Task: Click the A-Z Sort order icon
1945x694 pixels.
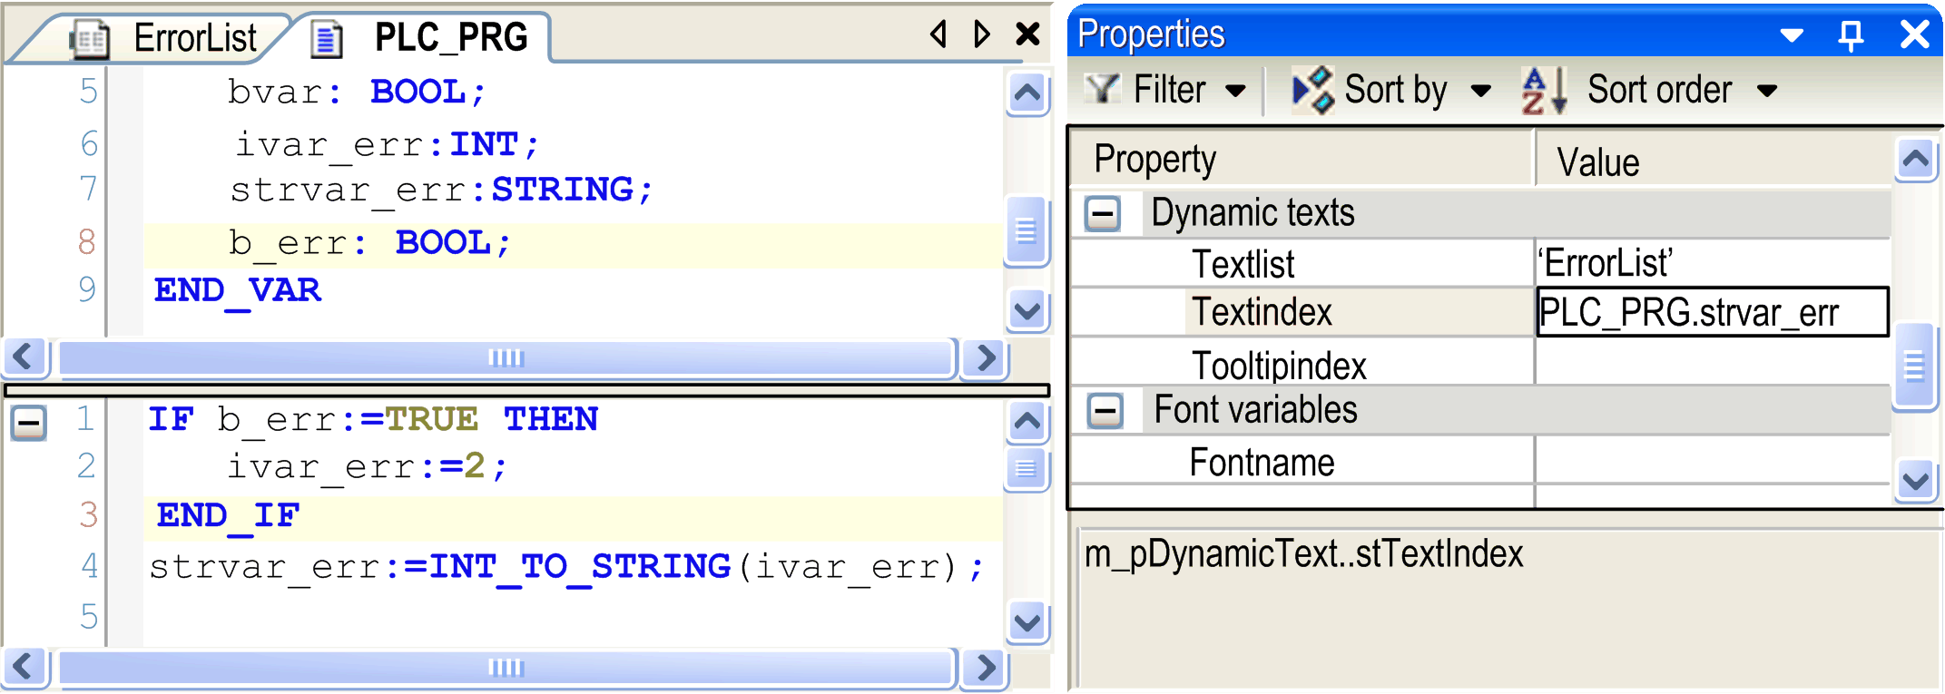Action: click(1544, 91)
